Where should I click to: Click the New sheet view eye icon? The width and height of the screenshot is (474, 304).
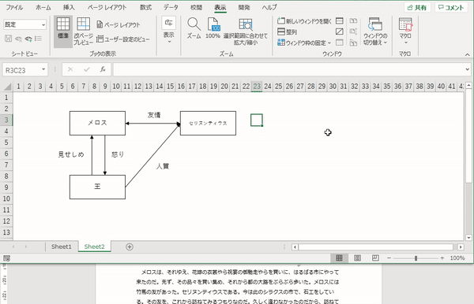point(28,39)
